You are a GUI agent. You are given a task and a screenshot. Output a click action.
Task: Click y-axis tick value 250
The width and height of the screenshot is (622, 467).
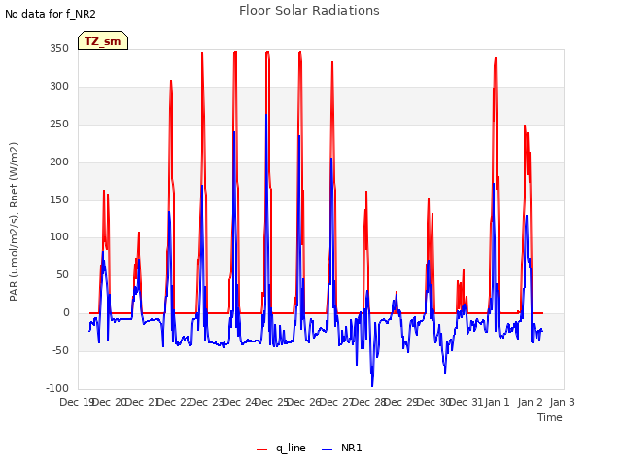click(59, 125)
